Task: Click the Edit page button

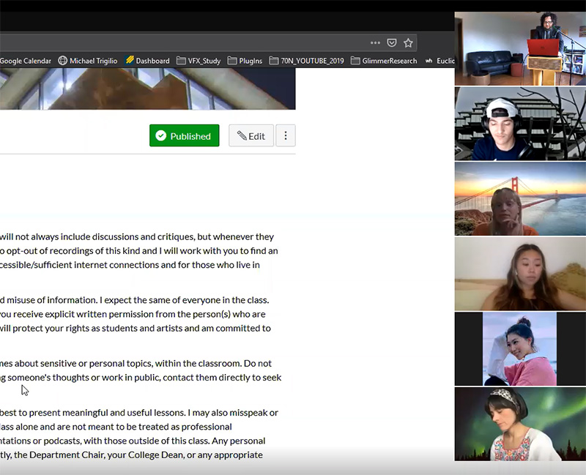Action: tap(251, 135)
